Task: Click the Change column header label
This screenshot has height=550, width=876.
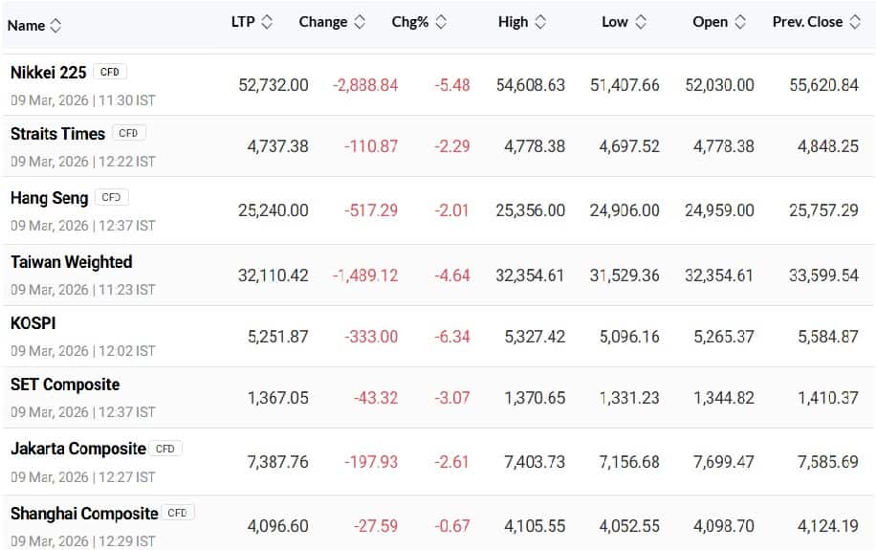Action: pos(323,22)
